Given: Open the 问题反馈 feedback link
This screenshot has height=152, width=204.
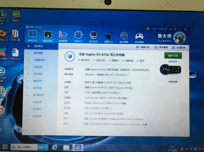Looking at the screenshot, I should pyautogui.click(x=163, y=29).
